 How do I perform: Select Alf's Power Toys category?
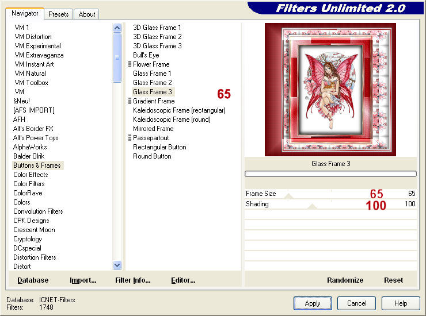pyautogui.click(x=36, y=138)
